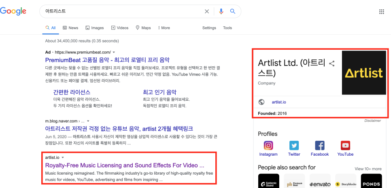Open the Google apps grid
The width and height of the screenshot is (391, 188).
(382, 11)
